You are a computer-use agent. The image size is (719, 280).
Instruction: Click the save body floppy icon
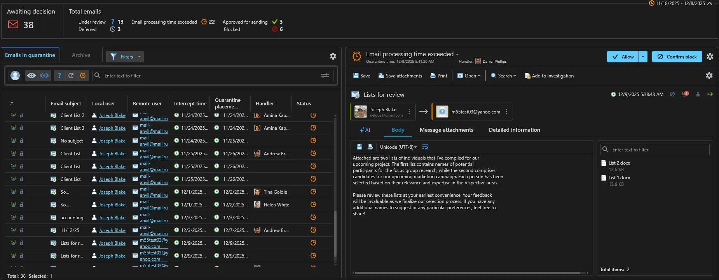(359, 147)
